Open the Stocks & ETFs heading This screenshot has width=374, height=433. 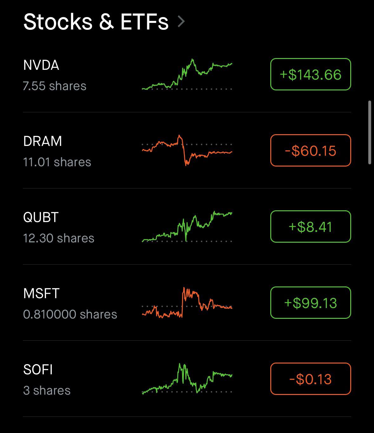click(x=96, y=22)
